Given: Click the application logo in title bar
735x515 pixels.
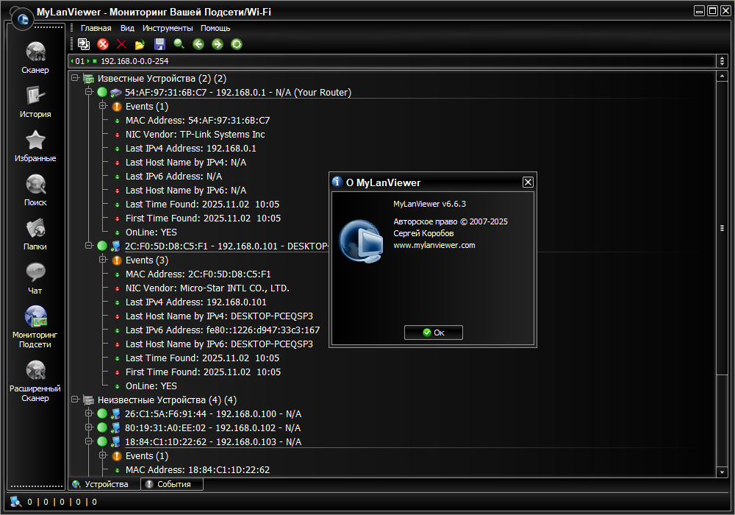Looking at the screenshot, I should [x=23, y=19].
